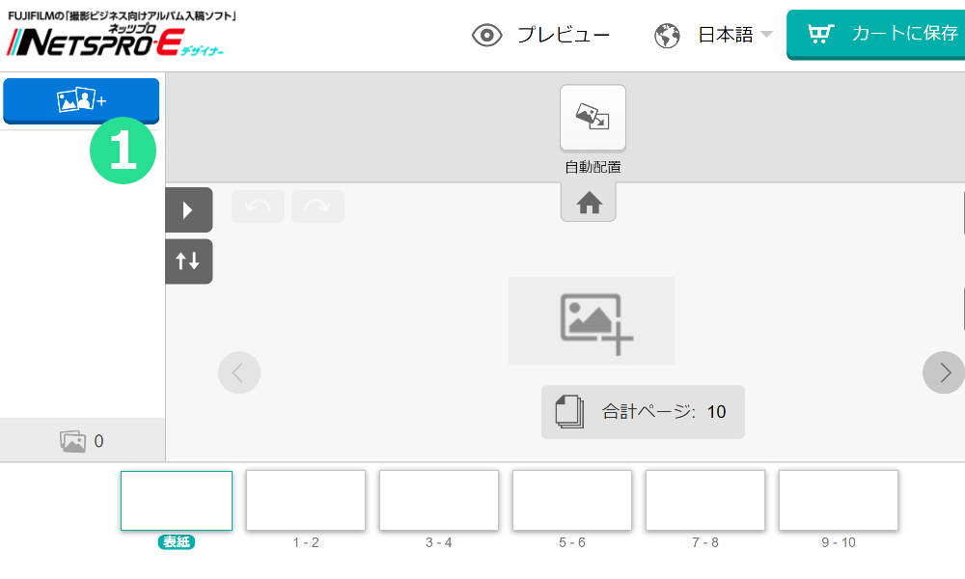
Task: Open the 日本語 language dropdown
Action: (x=713, y=36)
